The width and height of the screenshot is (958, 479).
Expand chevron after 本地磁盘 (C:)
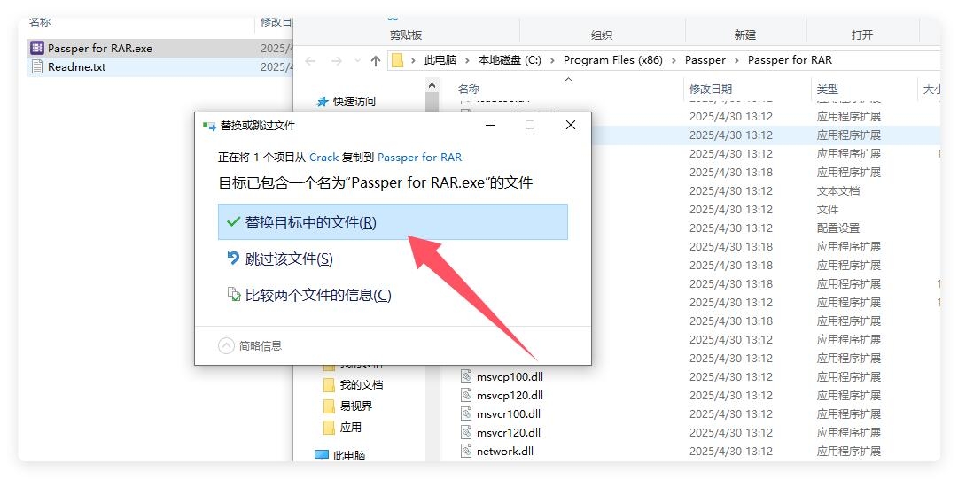[552, 60]
